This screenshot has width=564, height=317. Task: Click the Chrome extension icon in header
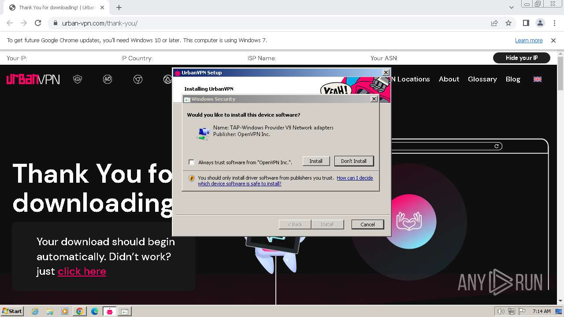138,79
